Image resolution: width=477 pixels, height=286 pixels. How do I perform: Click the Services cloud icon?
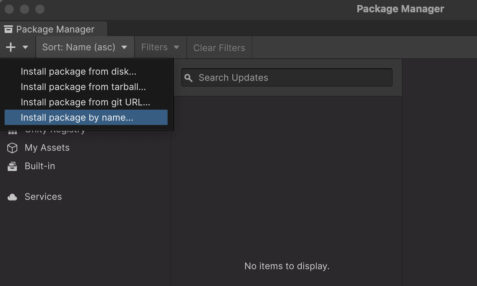click(x=12, y=197)
